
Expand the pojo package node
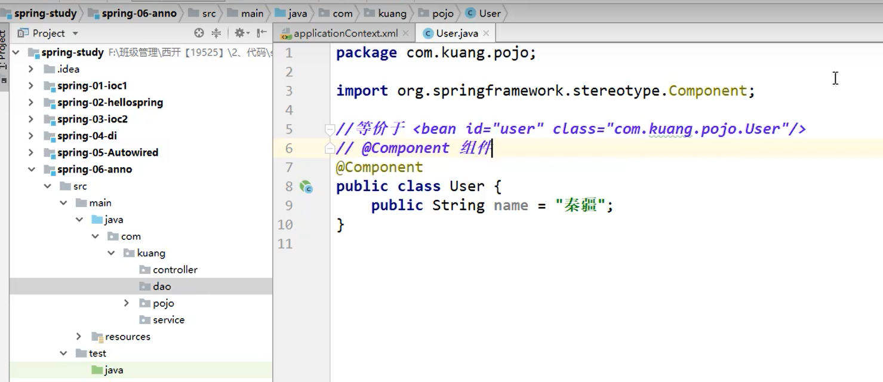coord(127,303)
